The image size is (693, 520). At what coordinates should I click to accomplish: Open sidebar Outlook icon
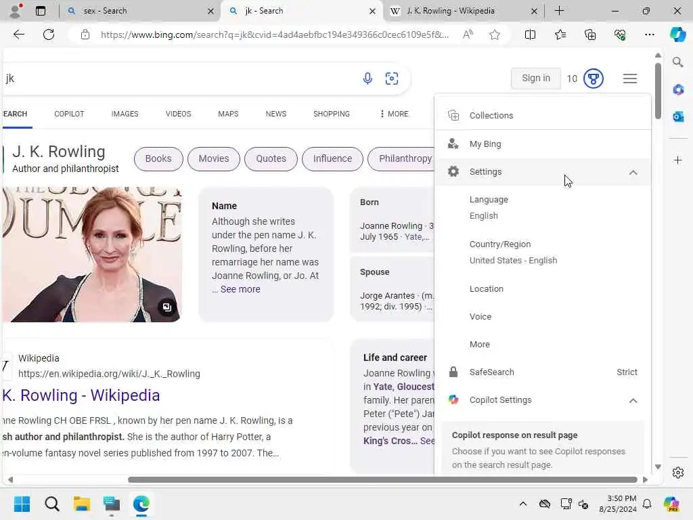pos(678,116)
